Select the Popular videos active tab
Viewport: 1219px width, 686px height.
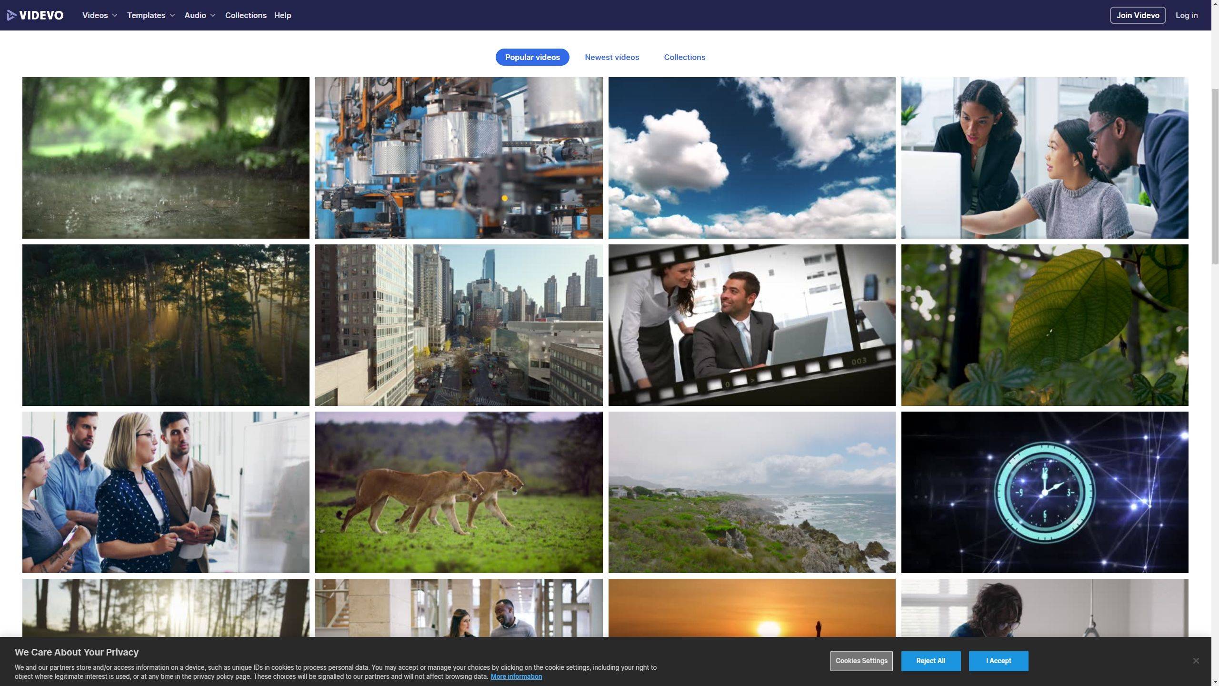(x=532, y=57)
